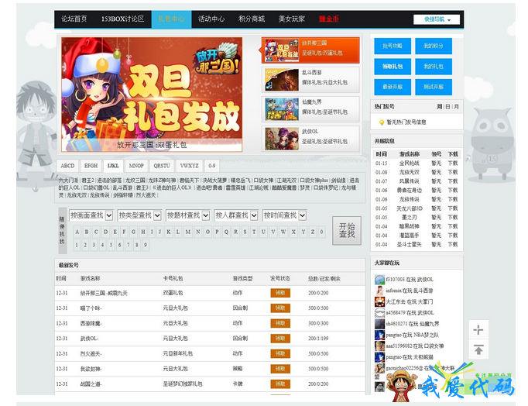Click the 测试开服 blue button
The width and height of the screenshot is (528, 406).
[434, 87]
